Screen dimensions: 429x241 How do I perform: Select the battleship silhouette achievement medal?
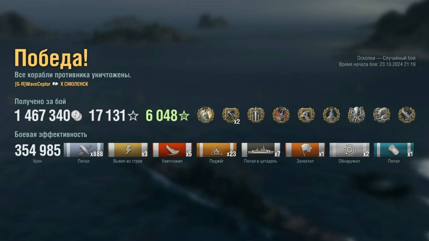(331, 115)
